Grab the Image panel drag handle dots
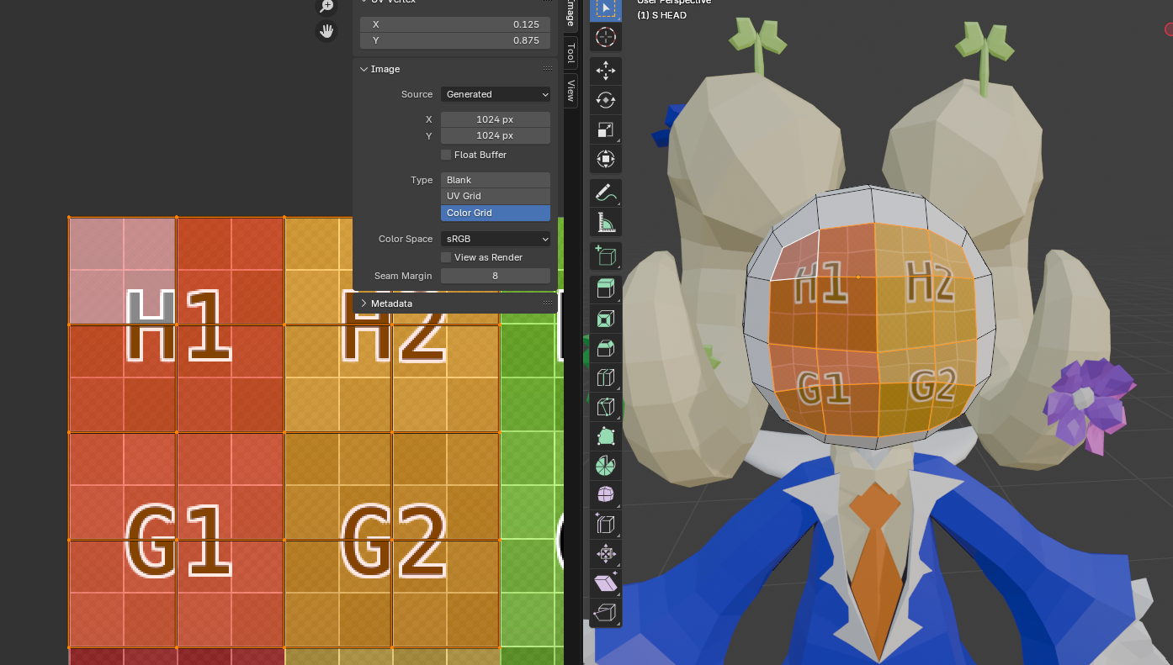The width and height of the screenshot is (1173, 665). point(548,69)
